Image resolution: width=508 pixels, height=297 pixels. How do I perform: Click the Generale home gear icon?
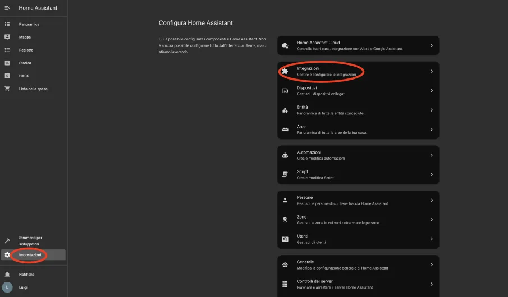point(285,265)
